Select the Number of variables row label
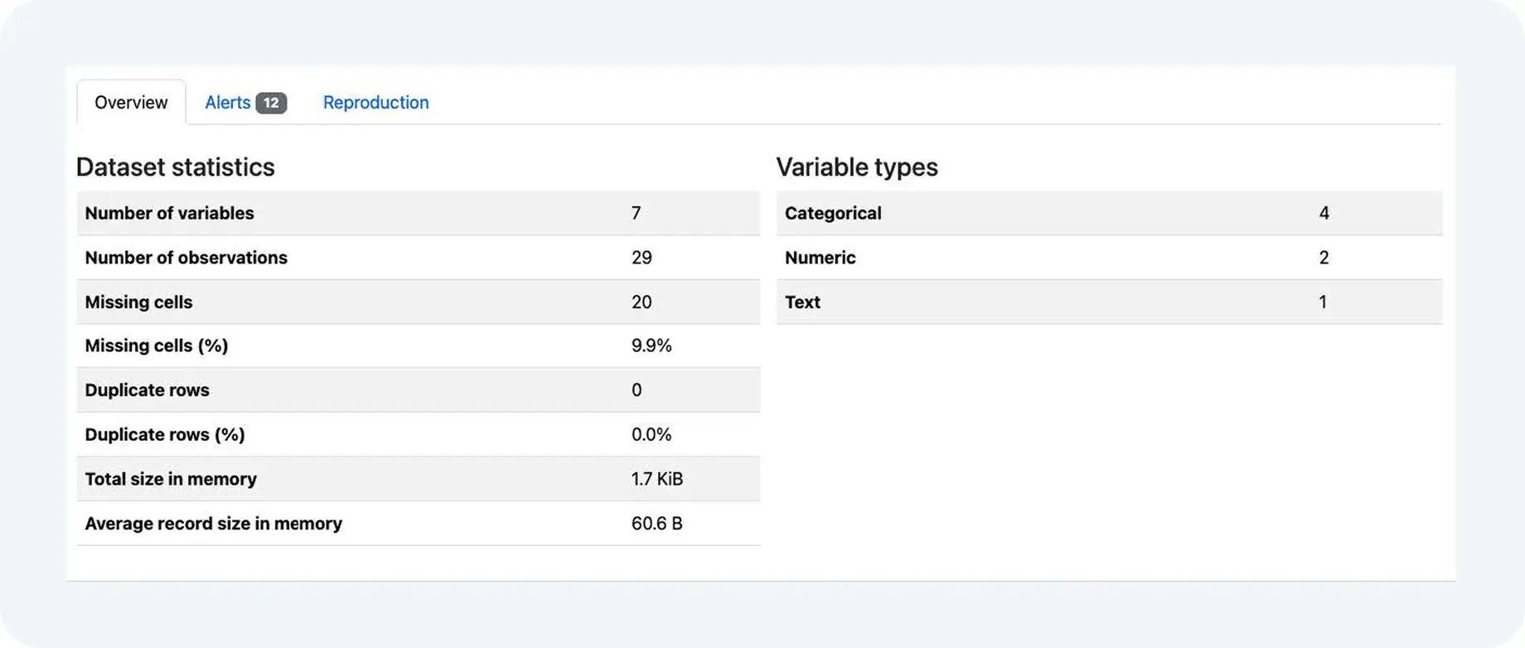 click(169, 213)
